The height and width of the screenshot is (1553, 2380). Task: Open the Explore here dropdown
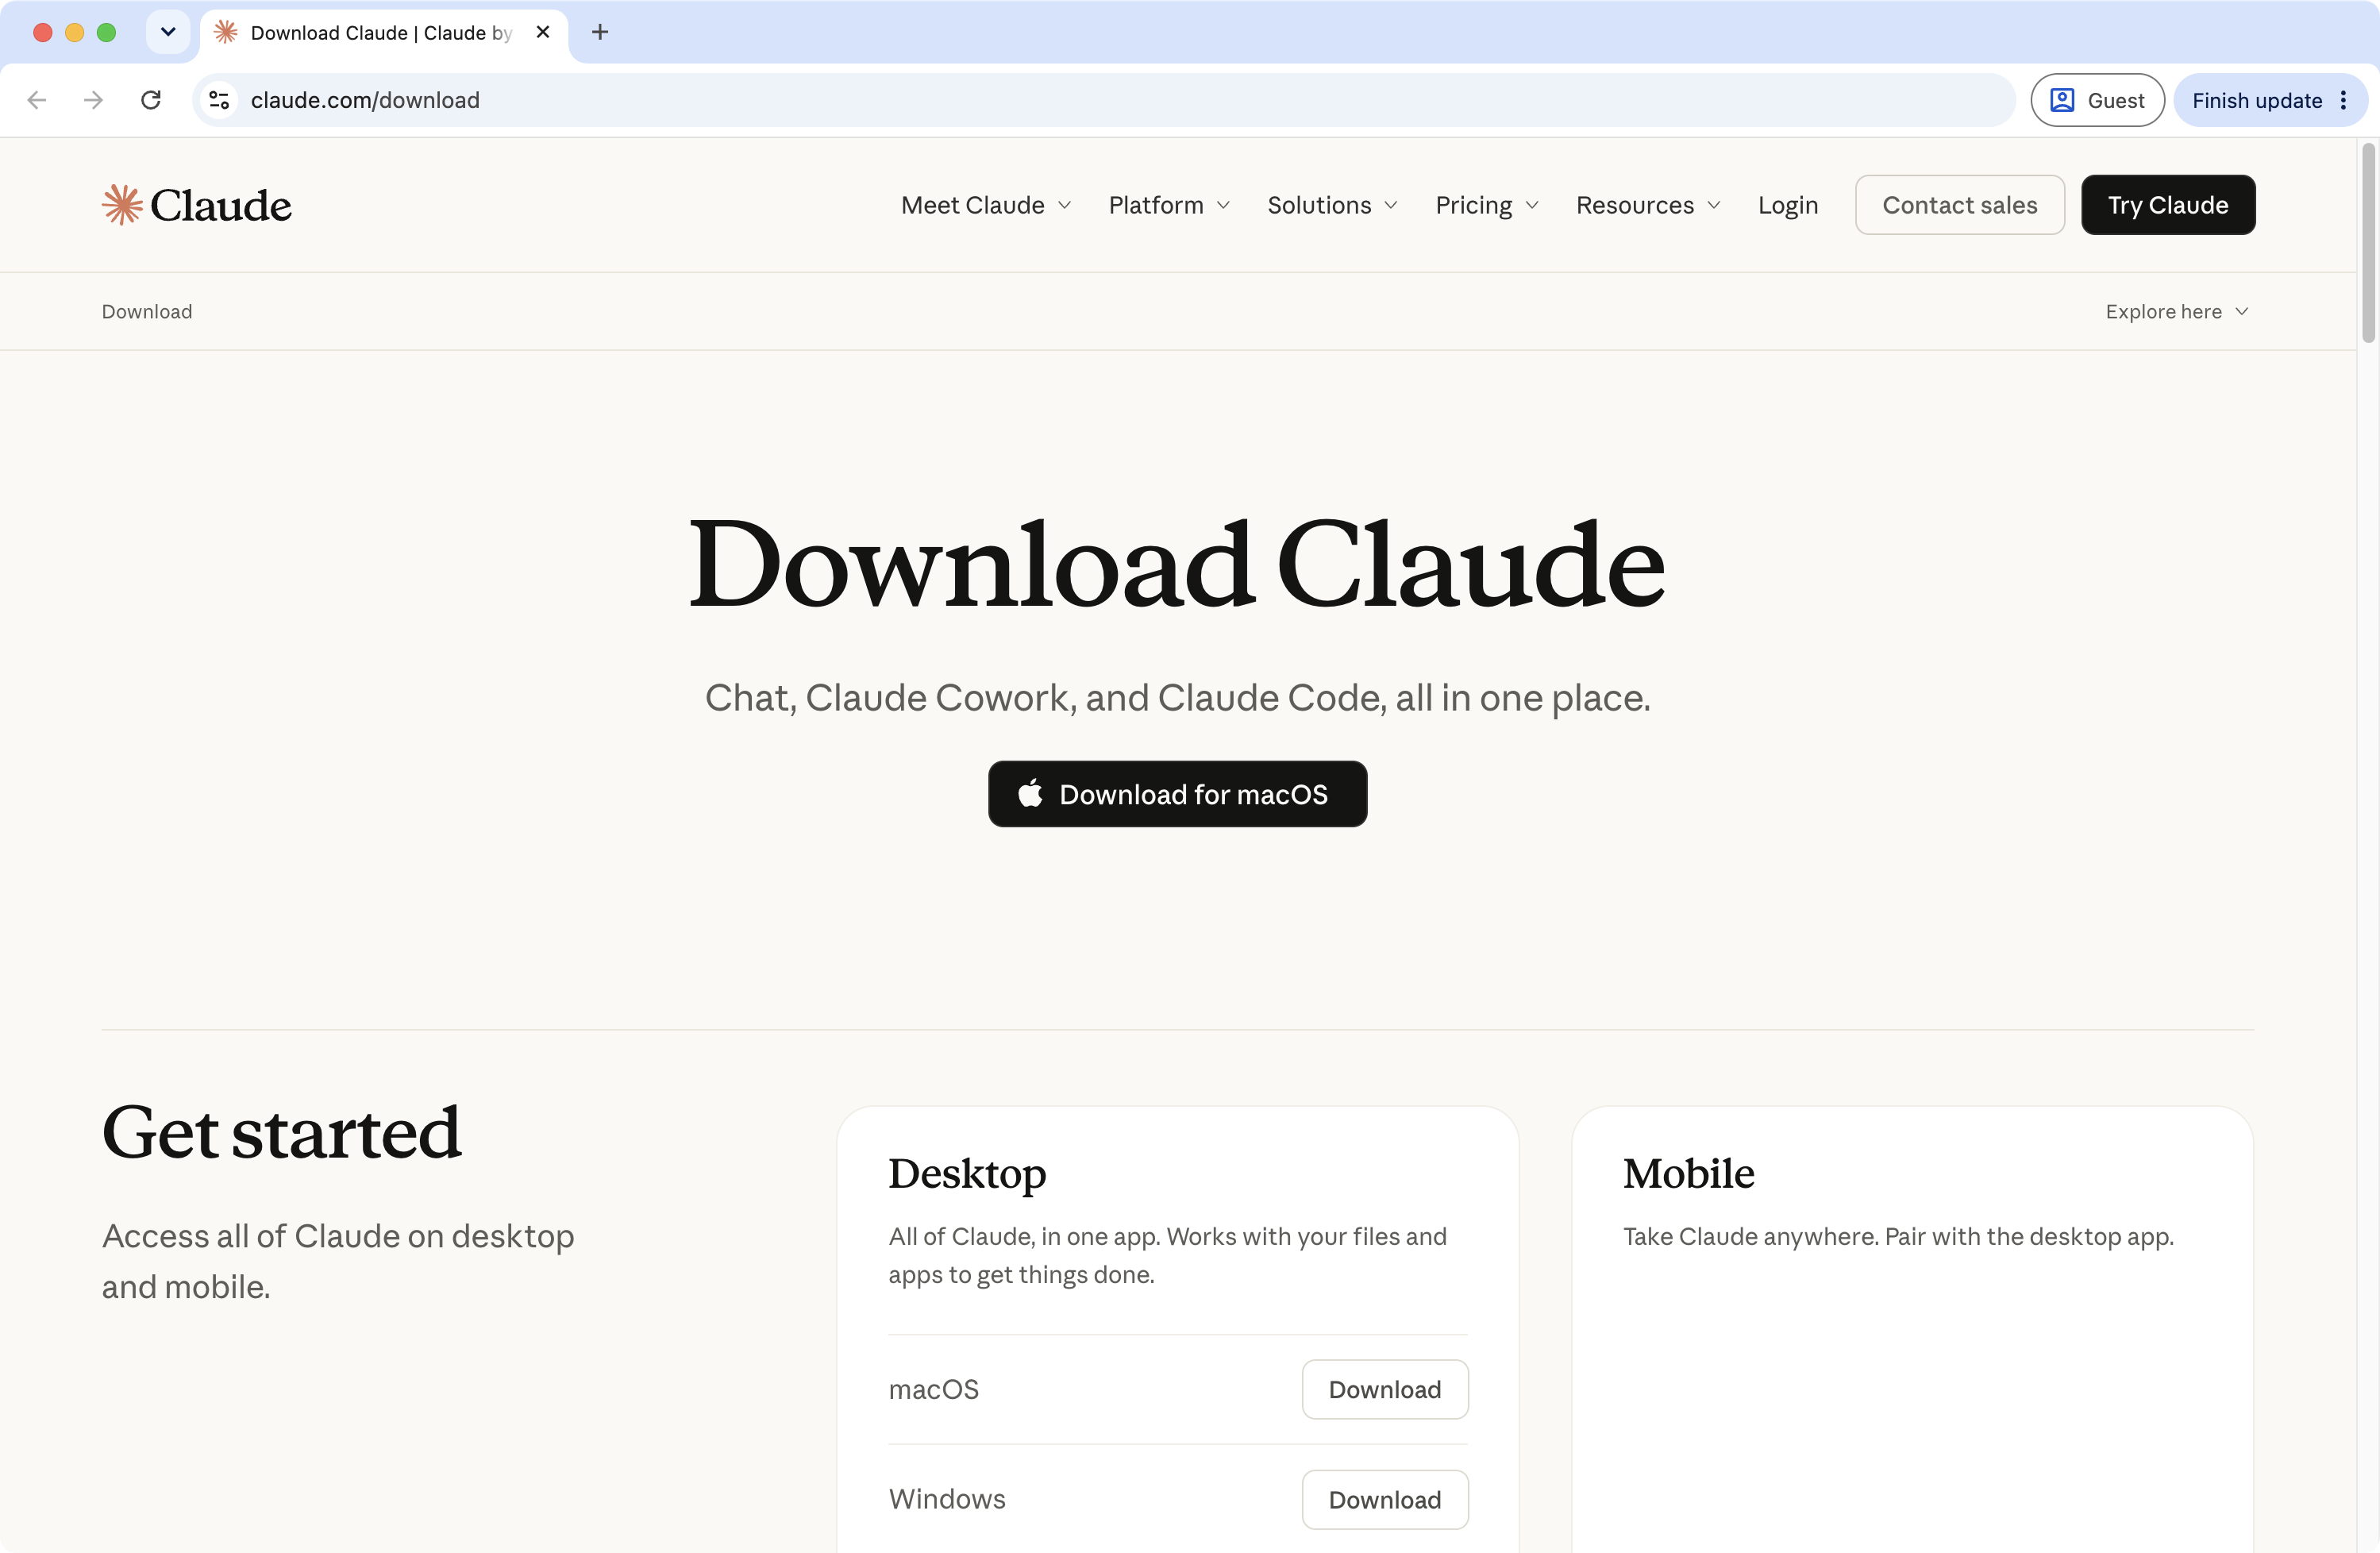tap(2177, 312)
